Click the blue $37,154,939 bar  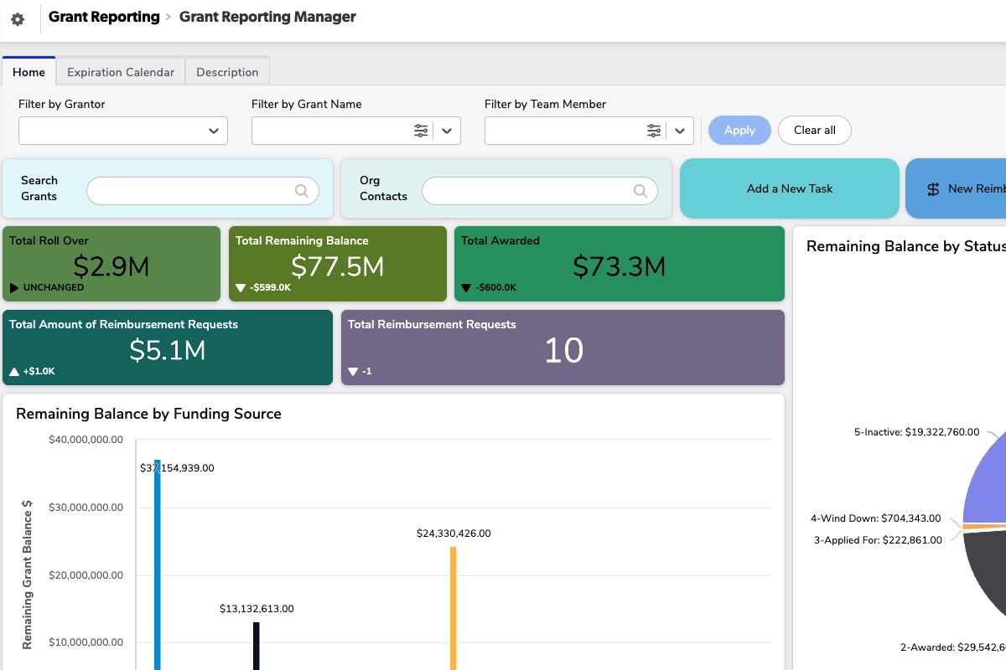click(157, 569)
